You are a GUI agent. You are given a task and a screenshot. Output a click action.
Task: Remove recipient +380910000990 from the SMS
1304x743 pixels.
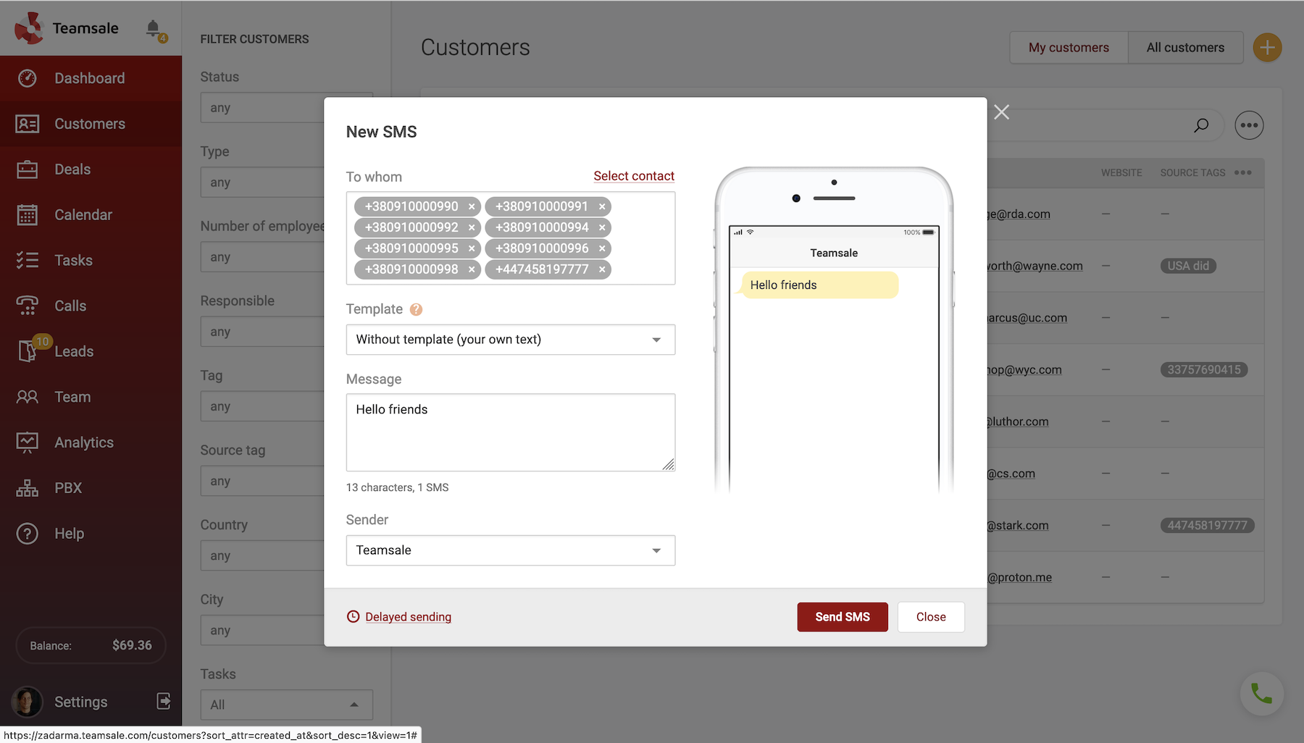472,206
